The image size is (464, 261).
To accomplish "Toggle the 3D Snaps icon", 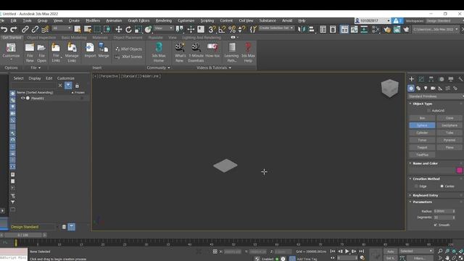I will pos(212,29).
